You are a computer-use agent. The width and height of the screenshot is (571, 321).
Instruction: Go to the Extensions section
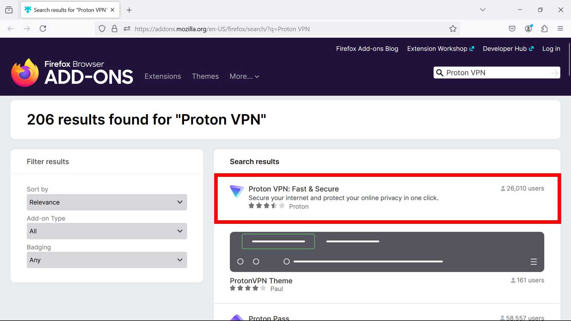(163, 76)
